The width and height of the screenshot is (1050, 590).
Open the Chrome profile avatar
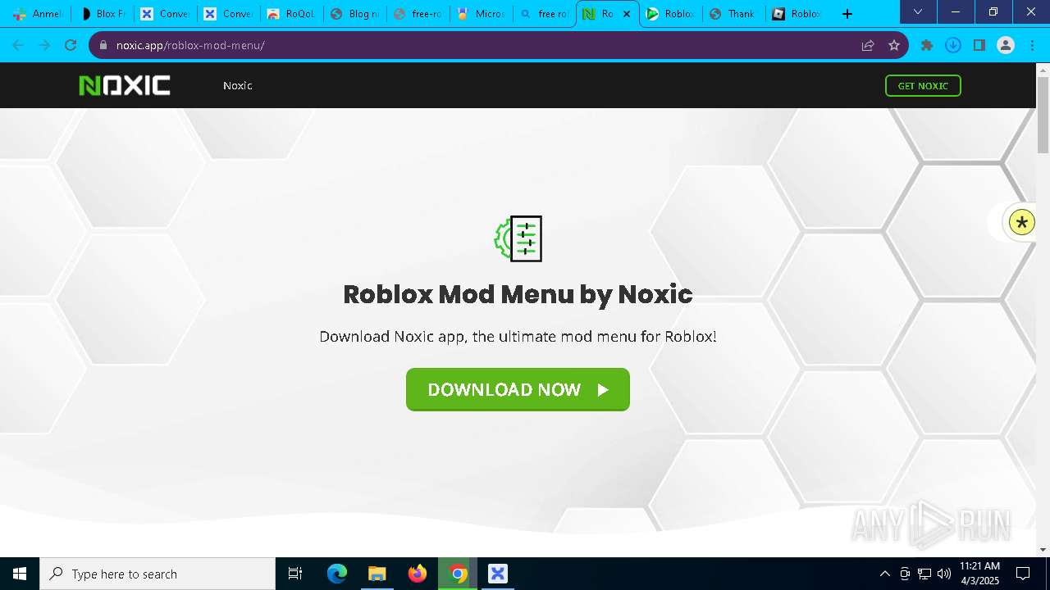[1006, 45]
